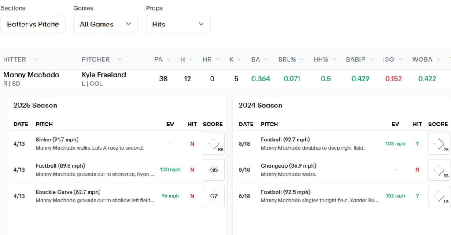451x235 pixels.
Task: Click the 103 mph exit velocity value
Action: pos(395,143)
